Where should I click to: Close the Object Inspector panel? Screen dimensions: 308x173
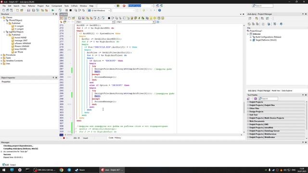pos(56,78)
